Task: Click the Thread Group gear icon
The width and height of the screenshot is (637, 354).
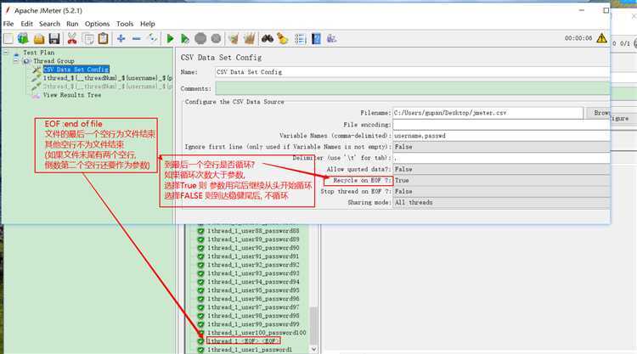Action: click(27, 61)
